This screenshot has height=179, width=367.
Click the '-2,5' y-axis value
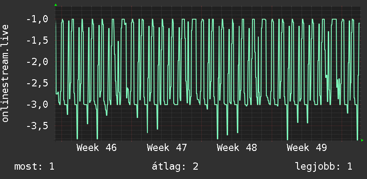pos(37,83)
